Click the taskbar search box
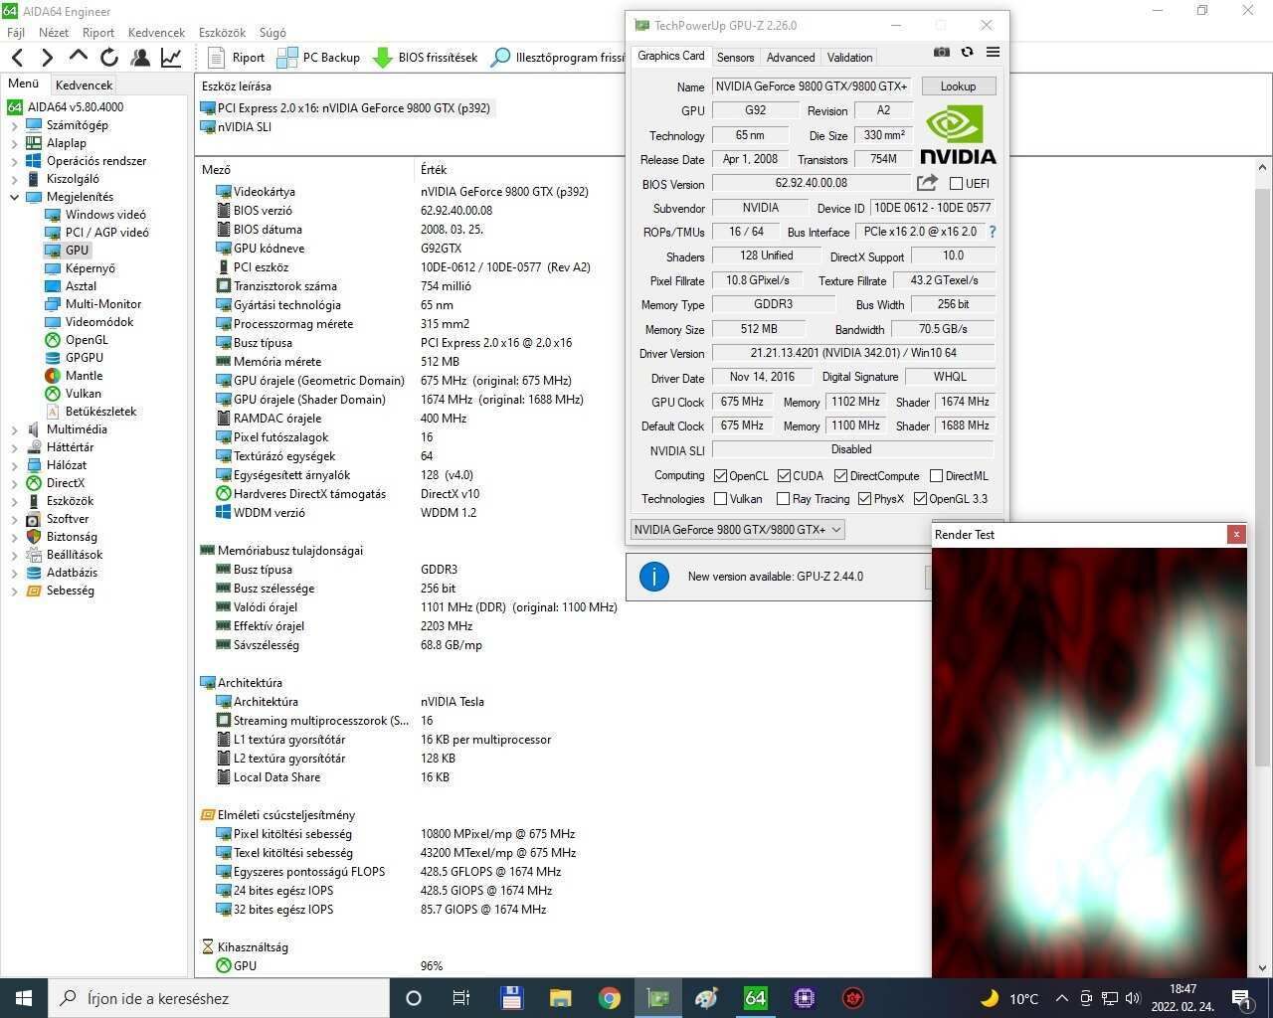The image size is (1273, 1018). click(x=219, y=998)
